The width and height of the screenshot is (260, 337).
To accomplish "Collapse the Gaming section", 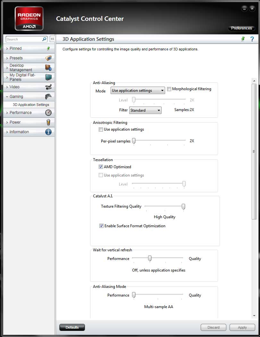I will pos(29,97).
